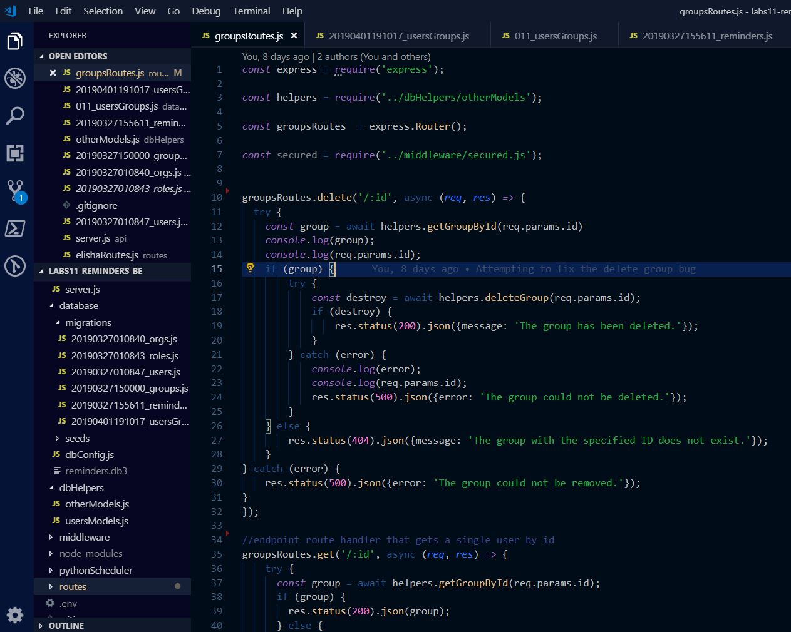Open Source Control showing 1 pending change

15,191
